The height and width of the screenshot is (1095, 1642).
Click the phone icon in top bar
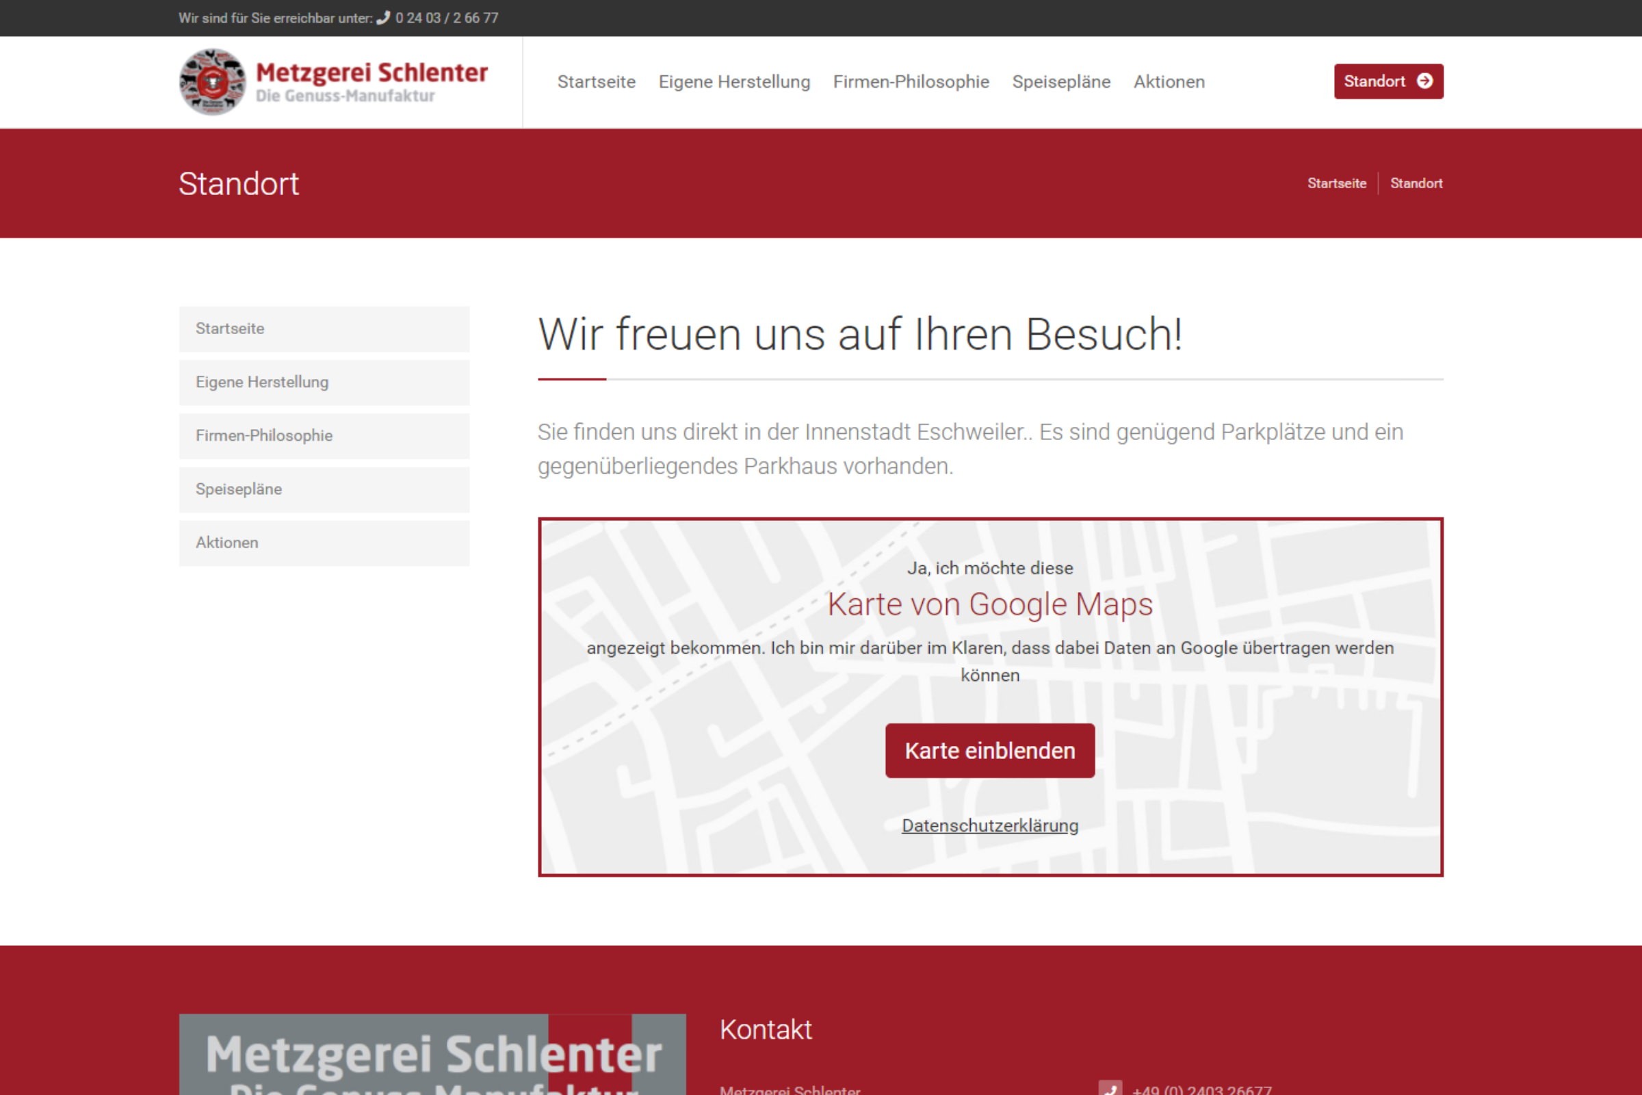(383, 18)
